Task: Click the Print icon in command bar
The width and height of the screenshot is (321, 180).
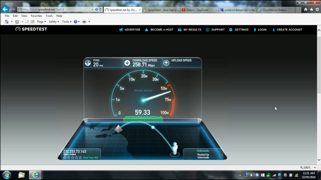Action: click(x=84, y=22)
